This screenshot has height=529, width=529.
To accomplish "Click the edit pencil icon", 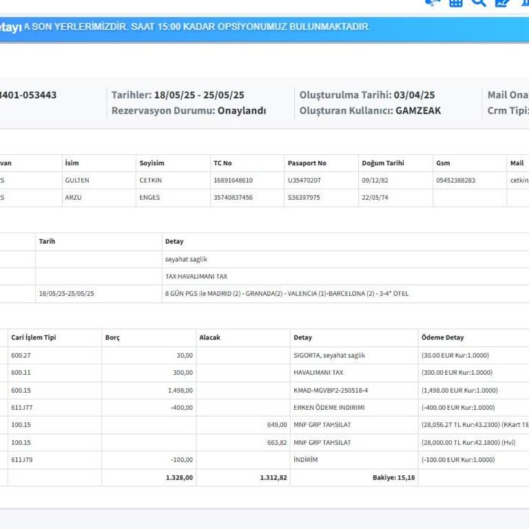I will [502, 2].
